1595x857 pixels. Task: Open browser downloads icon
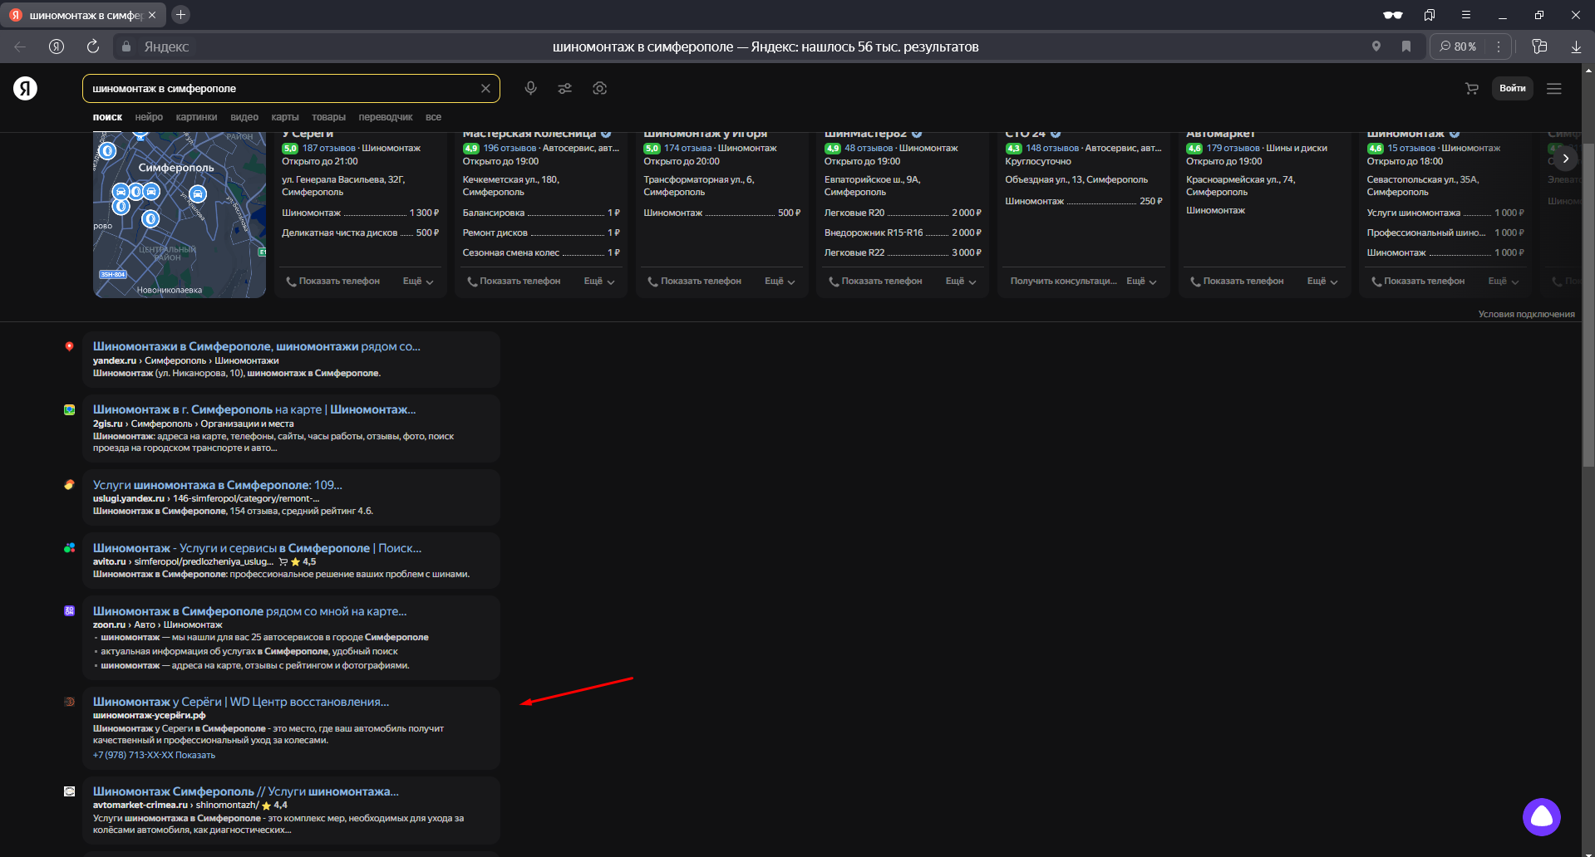(x=1576, y=47)
